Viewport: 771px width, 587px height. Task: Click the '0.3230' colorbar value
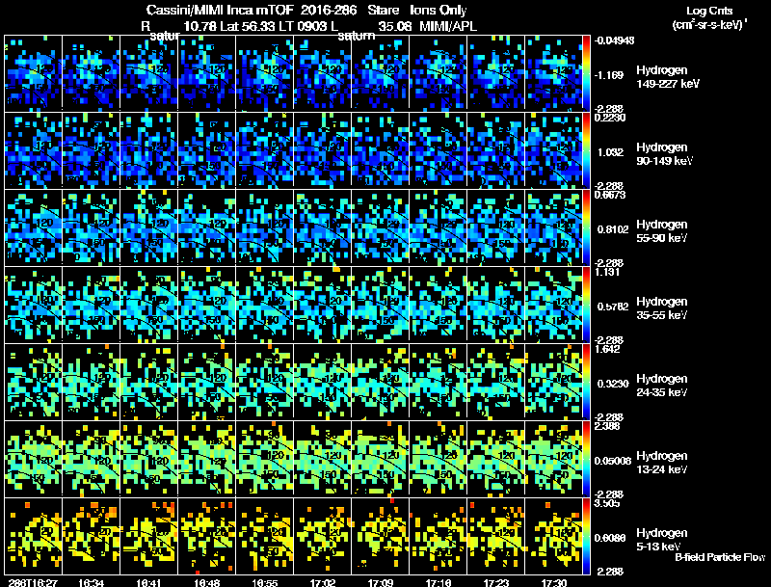613,384
